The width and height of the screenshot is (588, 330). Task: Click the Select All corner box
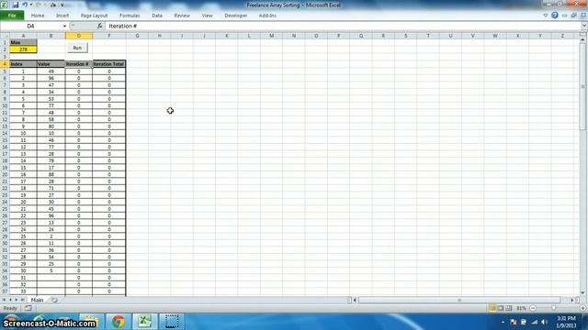(5, 36)
